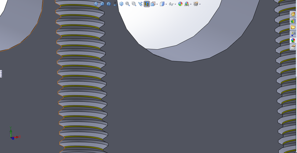297x153 pixels.
Task: Open the SolidWorks Resources home tab
Action: pos(293,14)
